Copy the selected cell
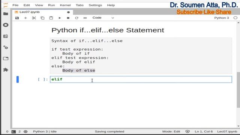Screen dimensions: 240x135 pyautogui.click(x=42, y=18)
